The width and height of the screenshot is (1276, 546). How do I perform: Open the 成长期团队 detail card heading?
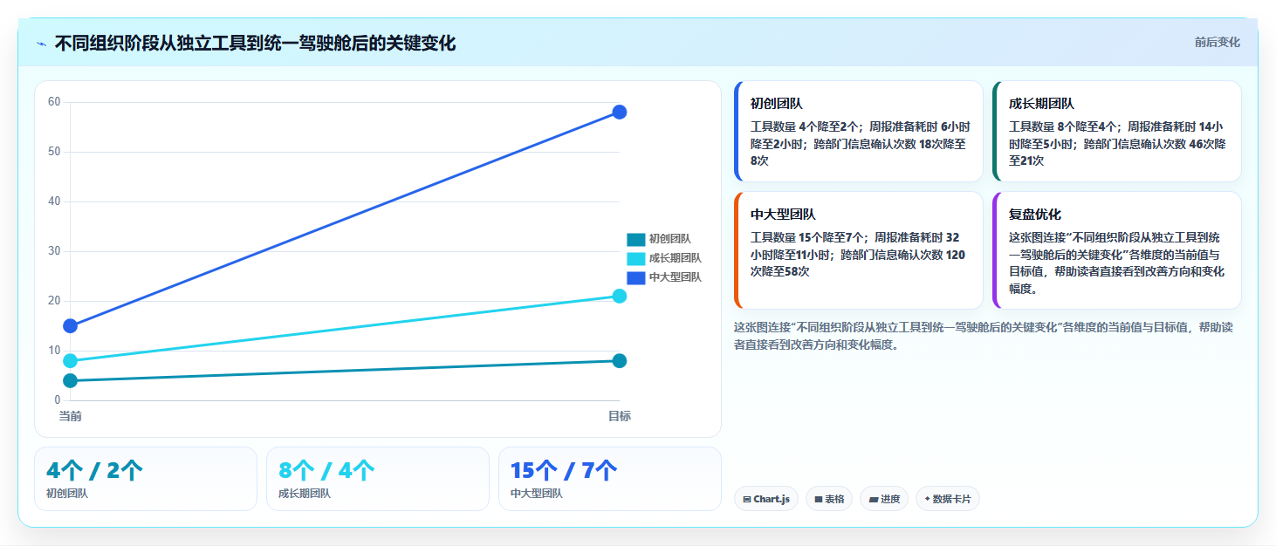tap(1041, 104)
